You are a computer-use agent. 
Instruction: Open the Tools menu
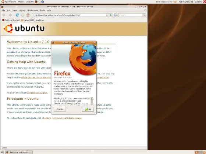tap(42, 10)
